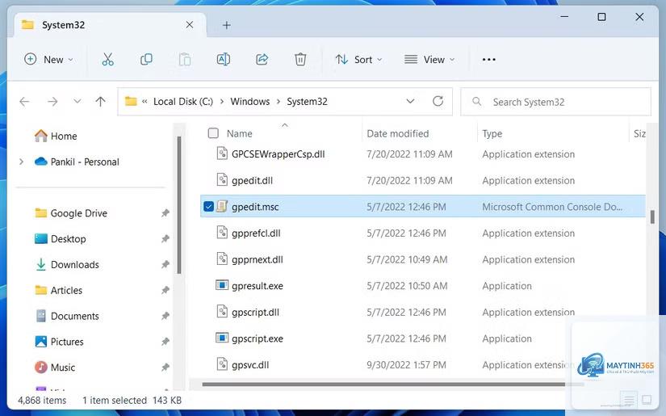Screen dimensions: 666x416
Task: Click the Search System32 field
Action: (x=555, y=102)
